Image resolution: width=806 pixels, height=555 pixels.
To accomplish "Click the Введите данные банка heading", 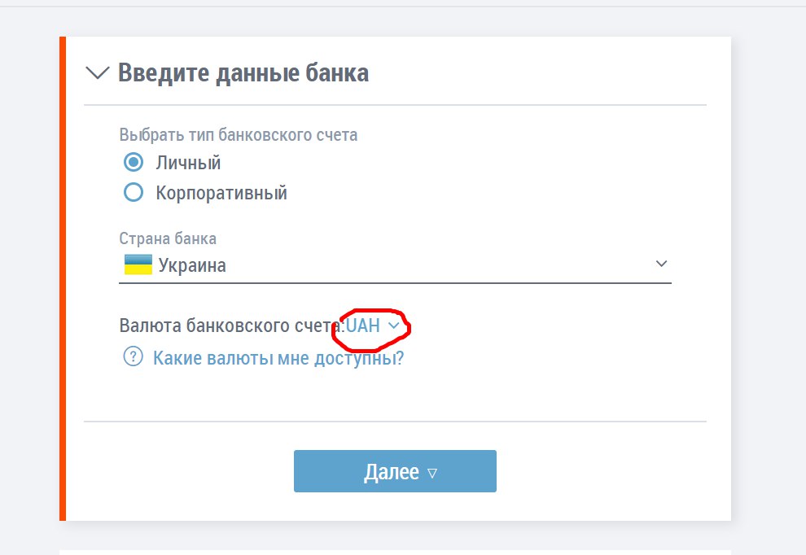I will point(243,73).
